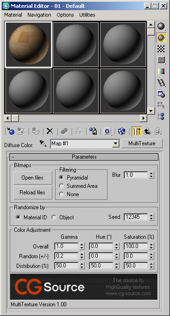Click the Distribution Gamma field showing 50.0

[67, 266]
